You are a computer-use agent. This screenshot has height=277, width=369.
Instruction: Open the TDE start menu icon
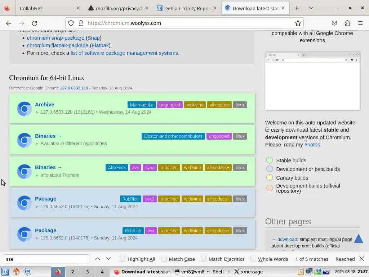[5, 272]
